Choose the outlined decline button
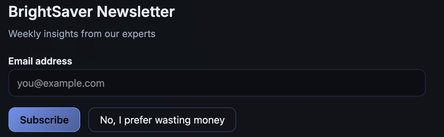 162,120
